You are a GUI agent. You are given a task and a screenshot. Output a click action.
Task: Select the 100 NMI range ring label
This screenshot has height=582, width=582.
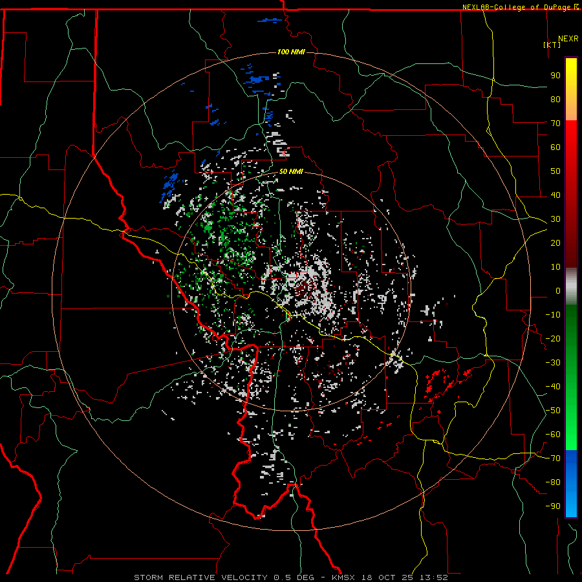pos(291,52)
